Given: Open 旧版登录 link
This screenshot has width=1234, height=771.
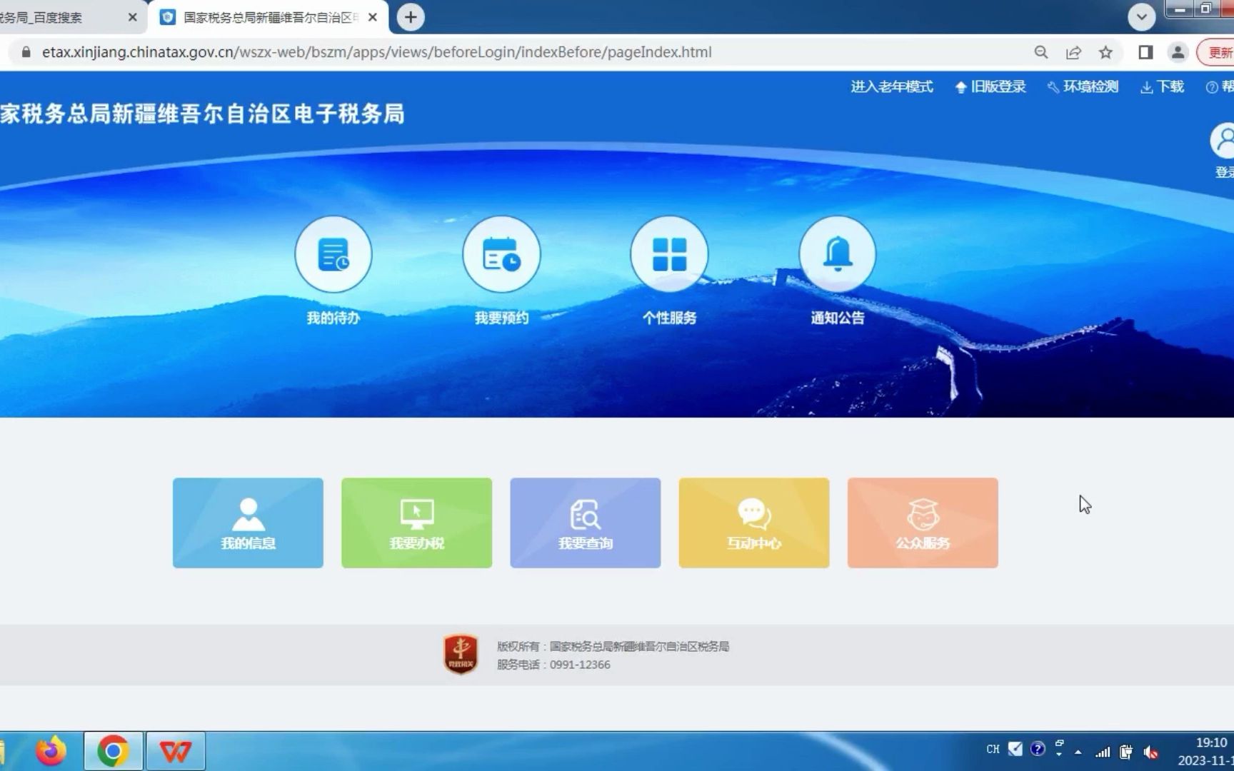Looking at the screenshot, I should (x=997, y=86).
